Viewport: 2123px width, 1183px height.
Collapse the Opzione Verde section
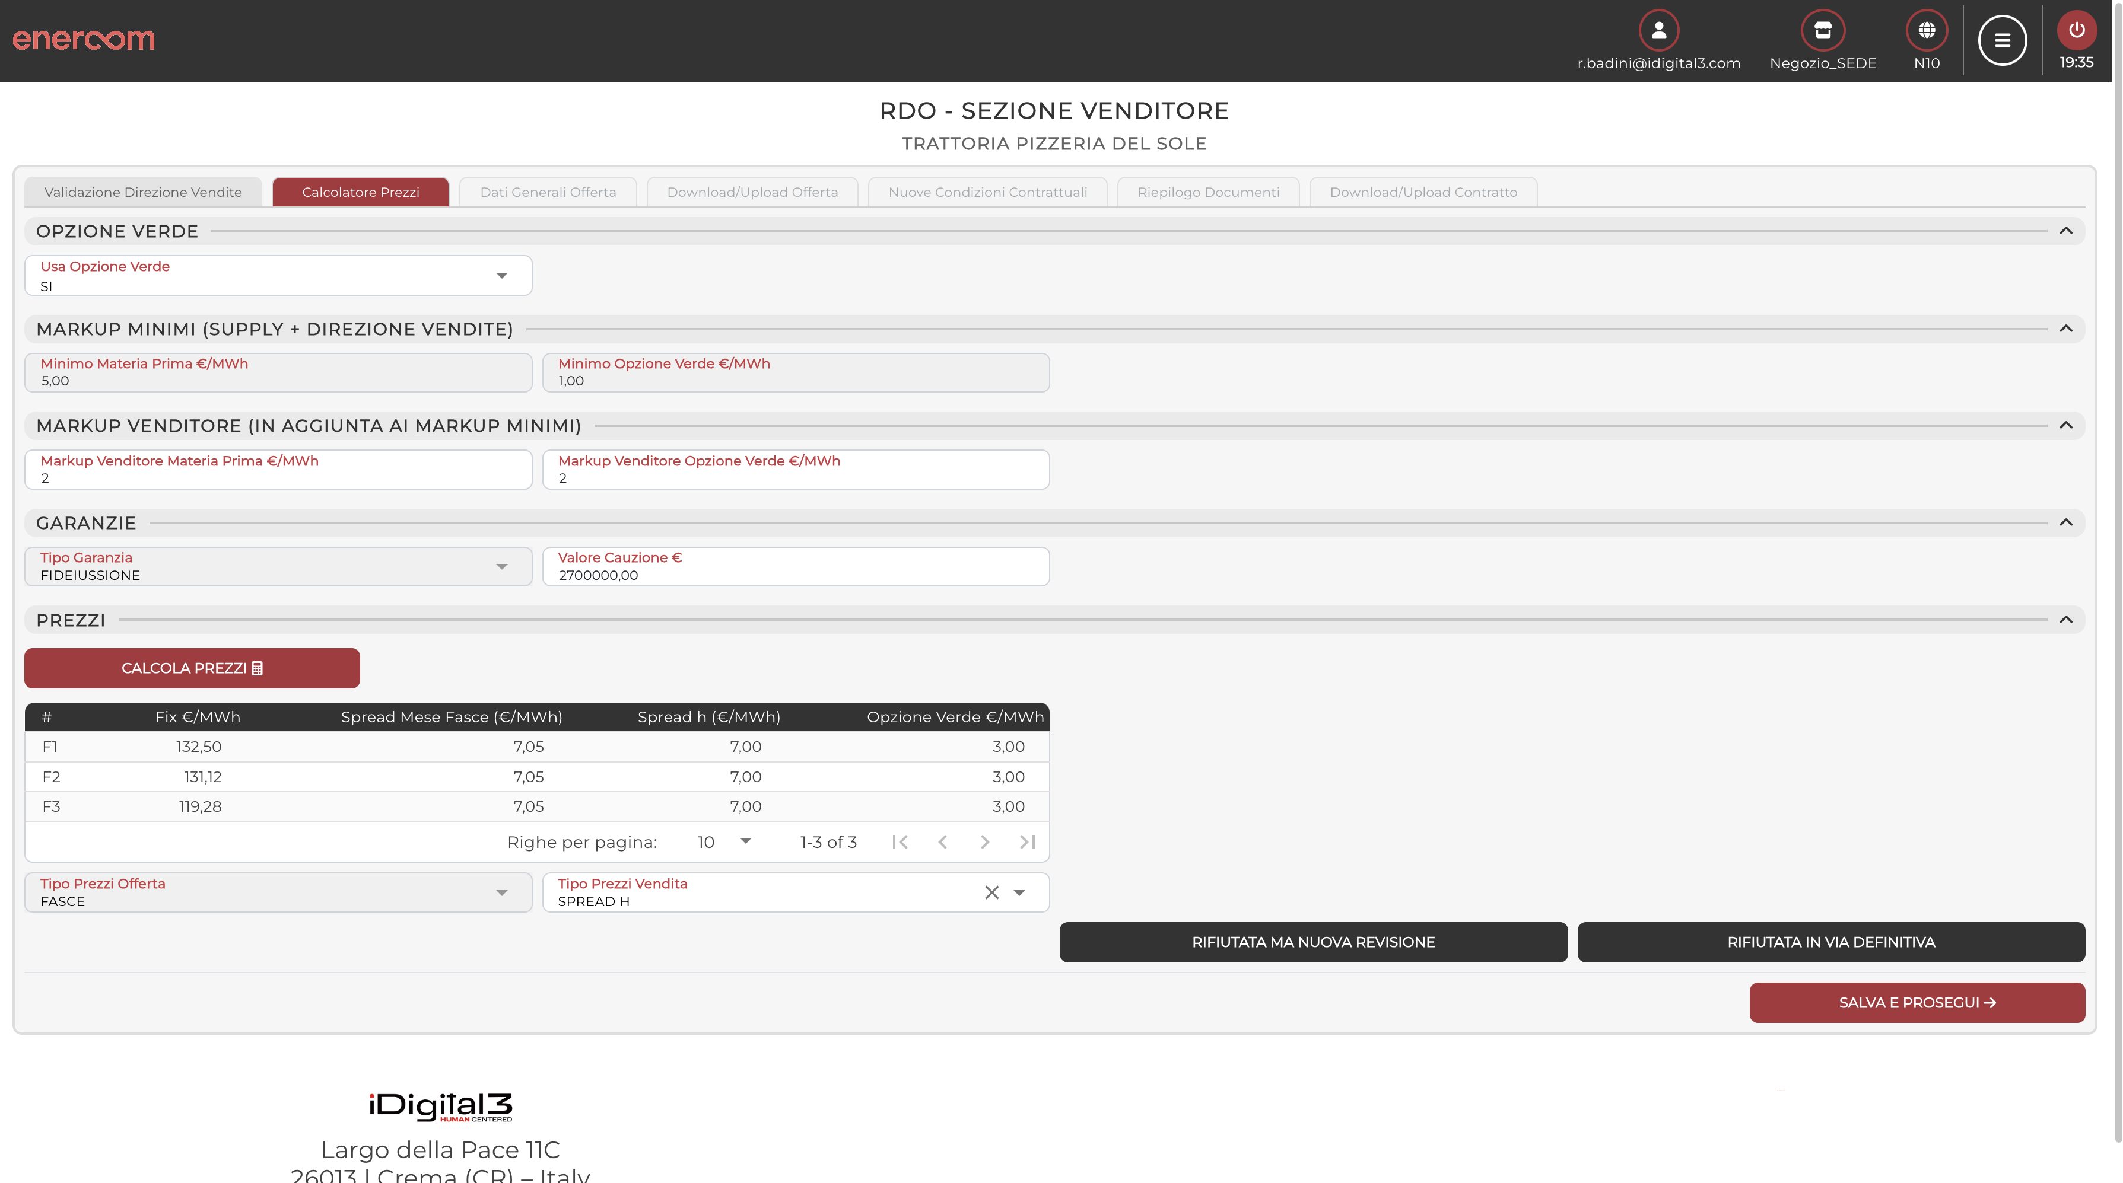point(2065,231)
